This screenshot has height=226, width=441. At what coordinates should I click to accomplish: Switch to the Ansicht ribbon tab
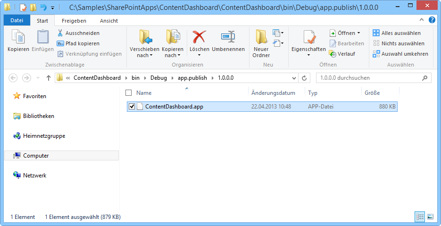pyautogui.click(x=109, y=21)
